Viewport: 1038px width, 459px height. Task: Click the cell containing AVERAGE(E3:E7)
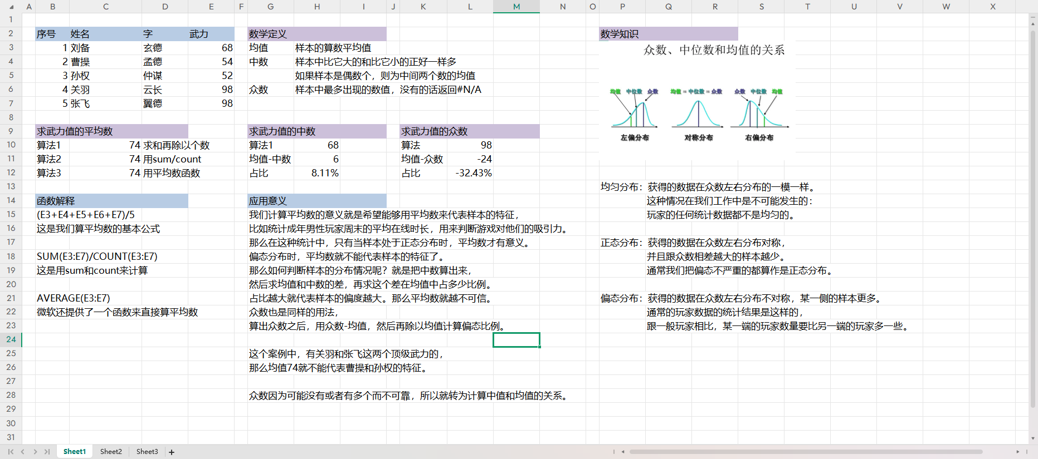(x=74, y=298)
